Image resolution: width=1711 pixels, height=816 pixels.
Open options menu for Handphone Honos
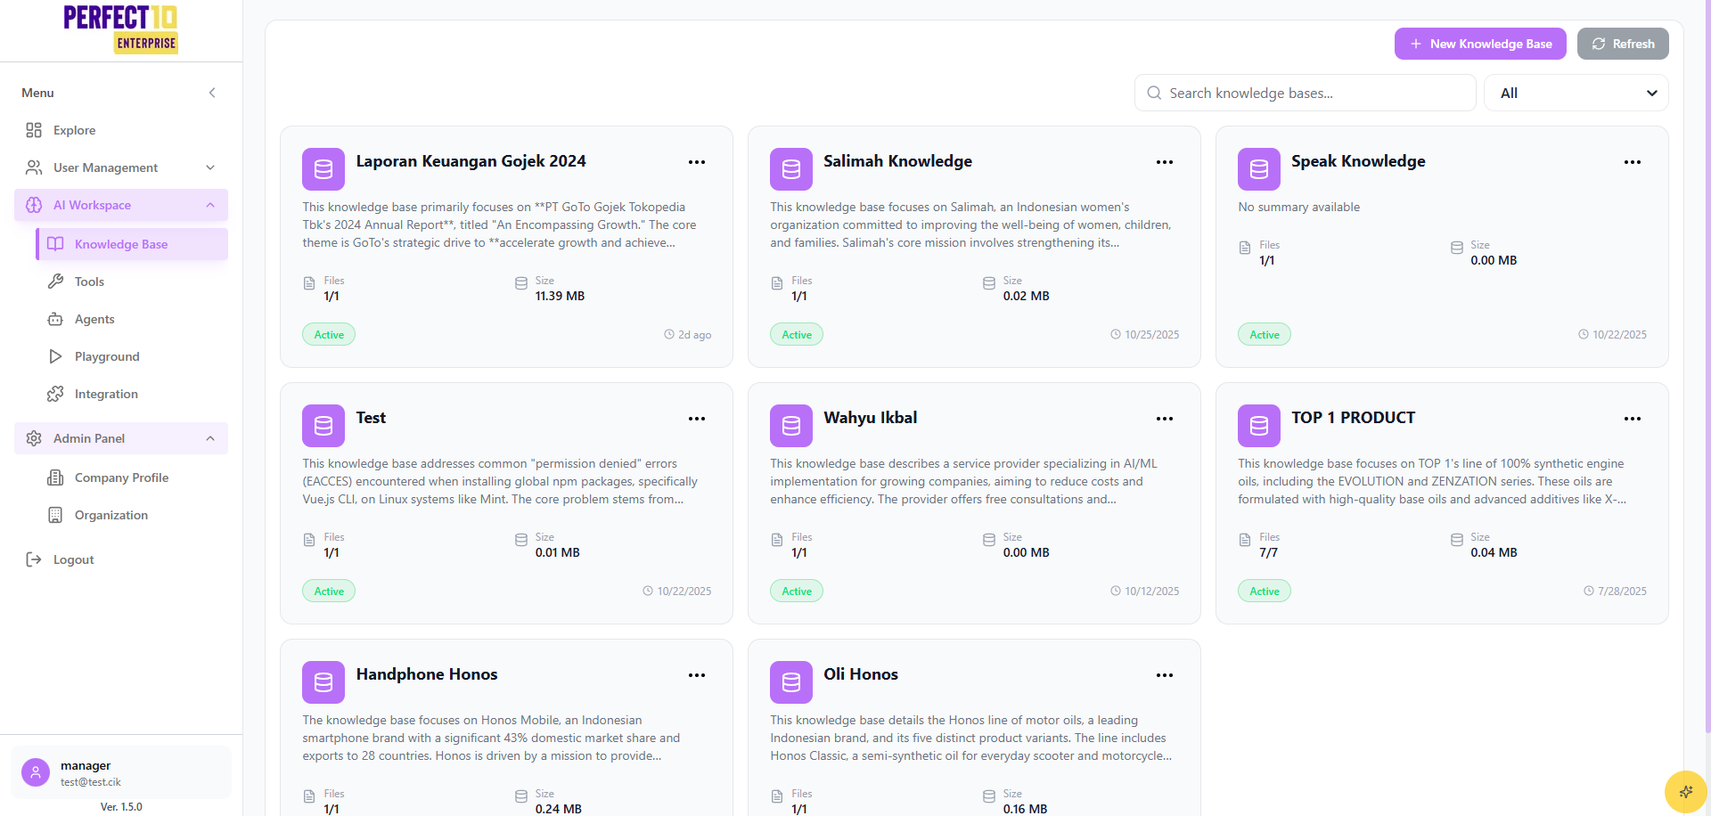[x=697, y=675]
